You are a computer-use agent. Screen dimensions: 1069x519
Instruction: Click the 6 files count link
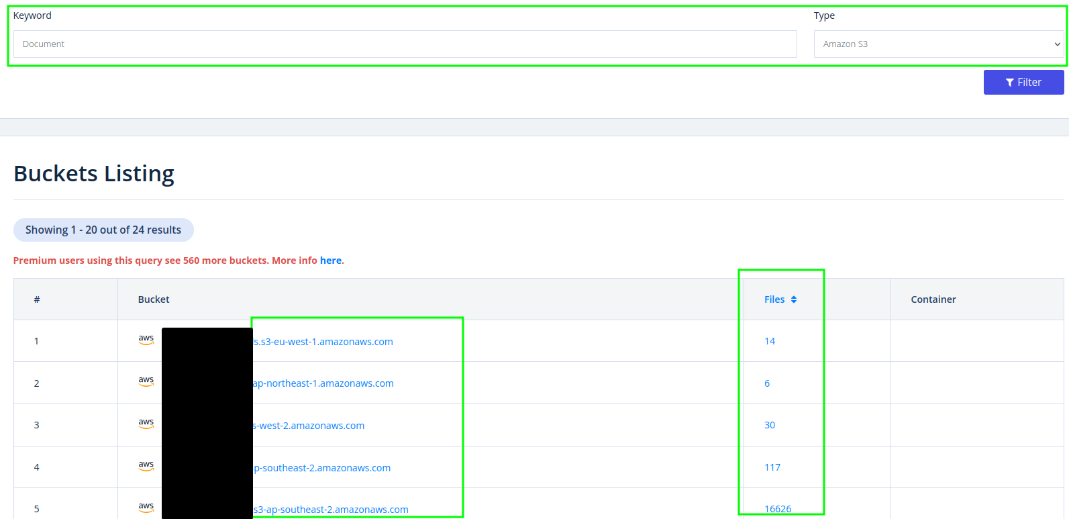click(767, 383)
